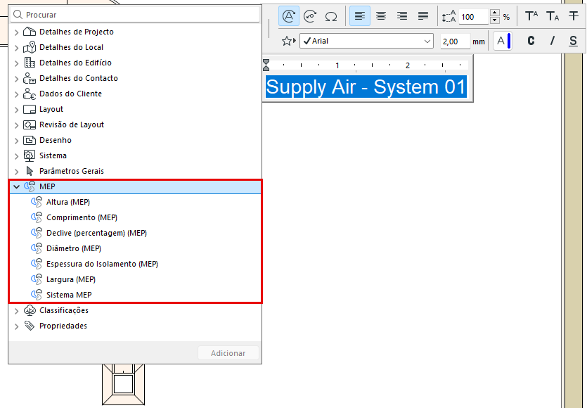This screenshot has width=587, height=408.
Task: Toggle right text alignment
Action: tap(402, 16)
